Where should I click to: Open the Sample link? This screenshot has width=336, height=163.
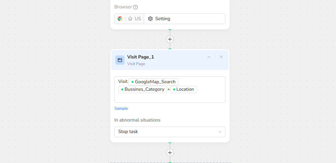click(x=121, y=109)
